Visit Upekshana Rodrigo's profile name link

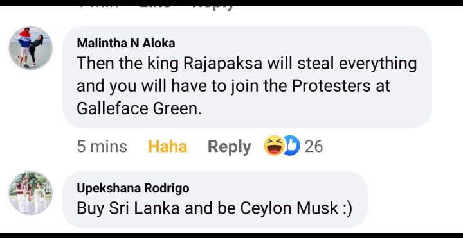(x=133, y=188)
